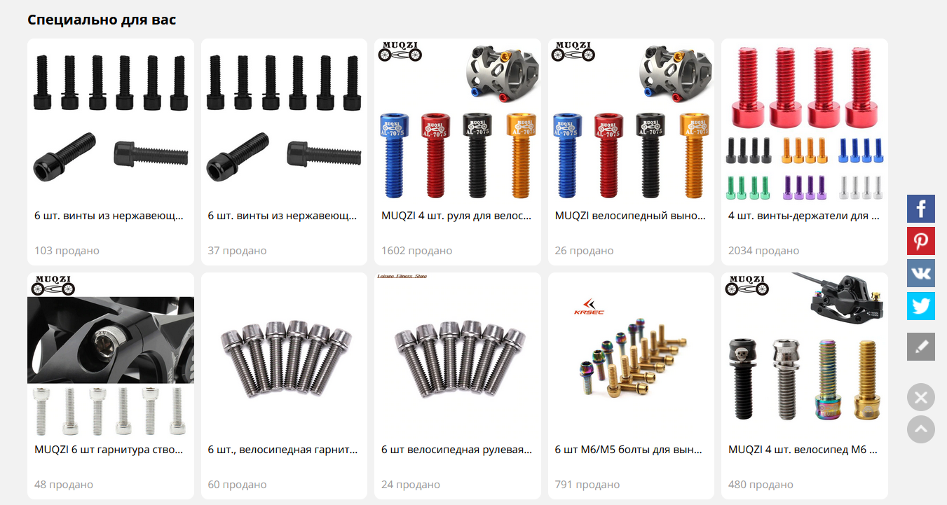Open '6 шт M6/M5 болты для вын...' link
This screenshot has height=505, width=947.
coord(629,450)
